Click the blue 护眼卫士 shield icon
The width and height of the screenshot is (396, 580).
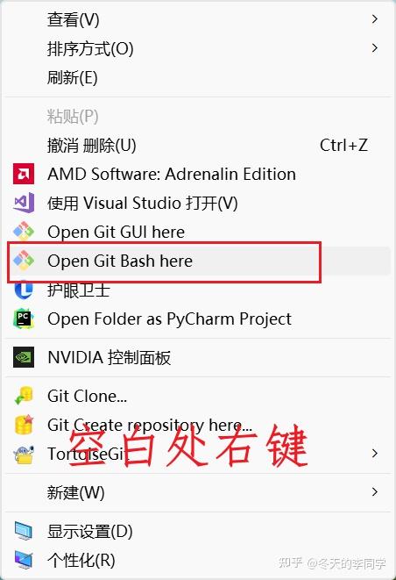(24, 290)
